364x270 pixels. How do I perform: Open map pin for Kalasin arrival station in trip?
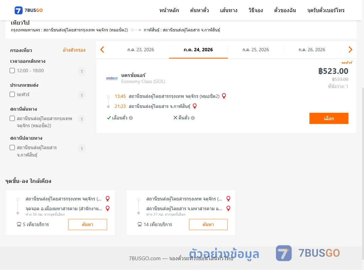point(195,106)
